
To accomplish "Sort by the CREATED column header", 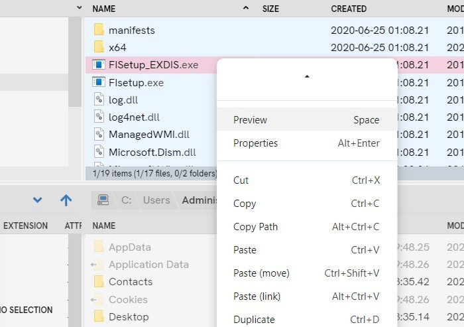I will click(x=349, y=9).
